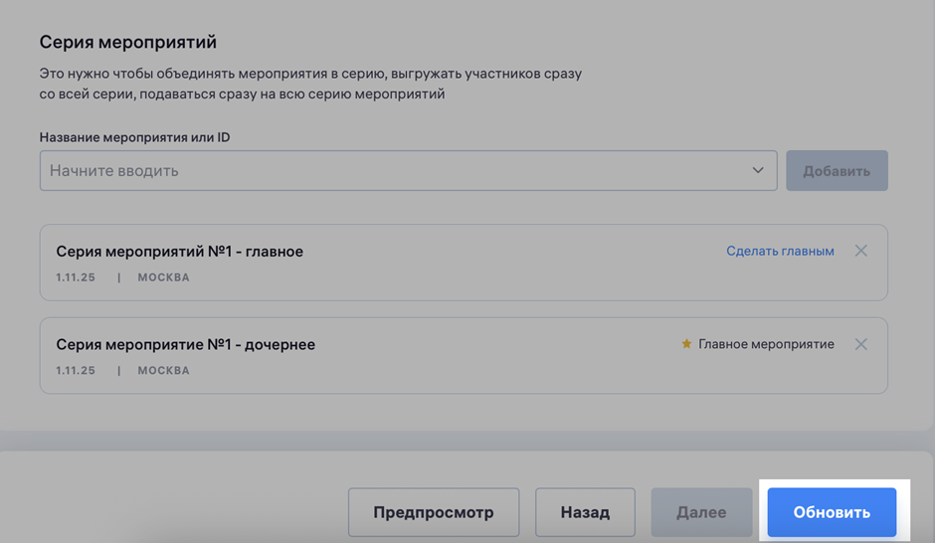The width and height of the screenshot is (935, 543).
Task: Expand the event name dropdown chevron
Action: click(758, 171)
